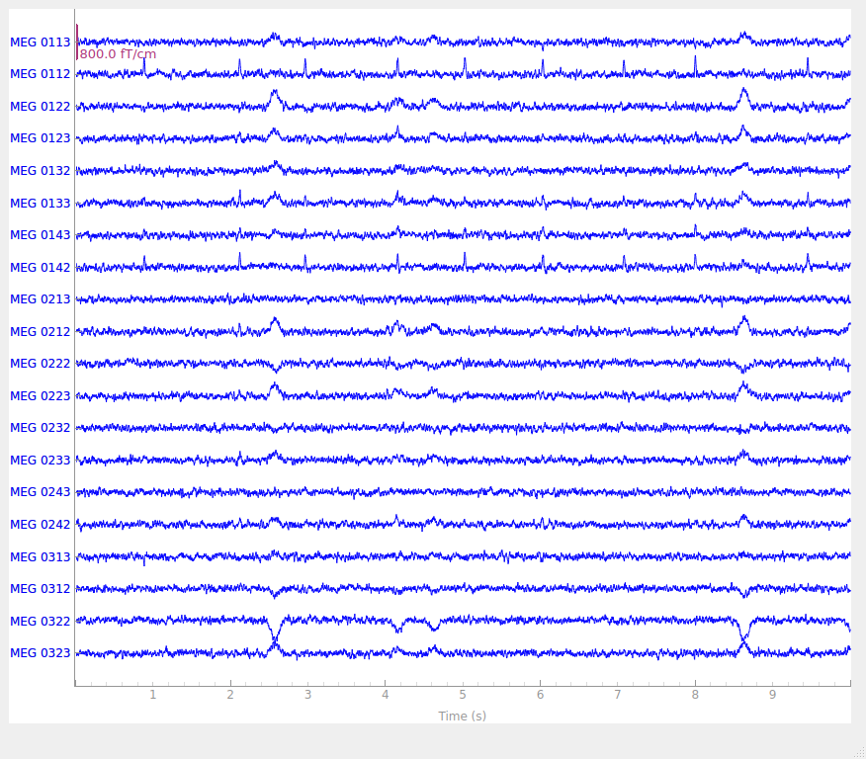Select the MEG 0242 channel label

[41, 524]
